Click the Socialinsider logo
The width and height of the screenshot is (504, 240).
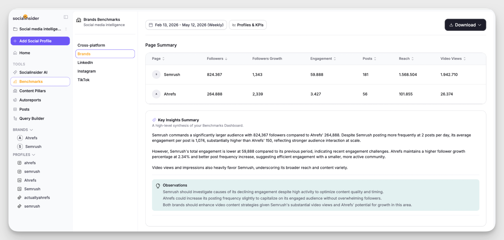(26, 18)
